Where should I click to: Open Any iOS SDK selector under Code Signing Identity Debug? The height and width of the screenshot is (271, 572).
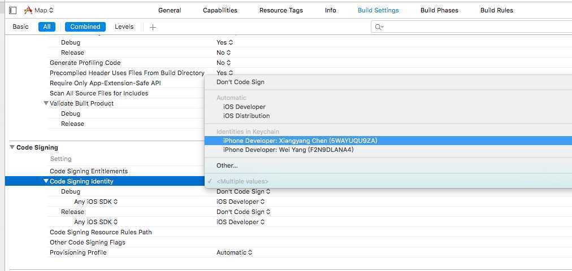[x=96, y=202]
